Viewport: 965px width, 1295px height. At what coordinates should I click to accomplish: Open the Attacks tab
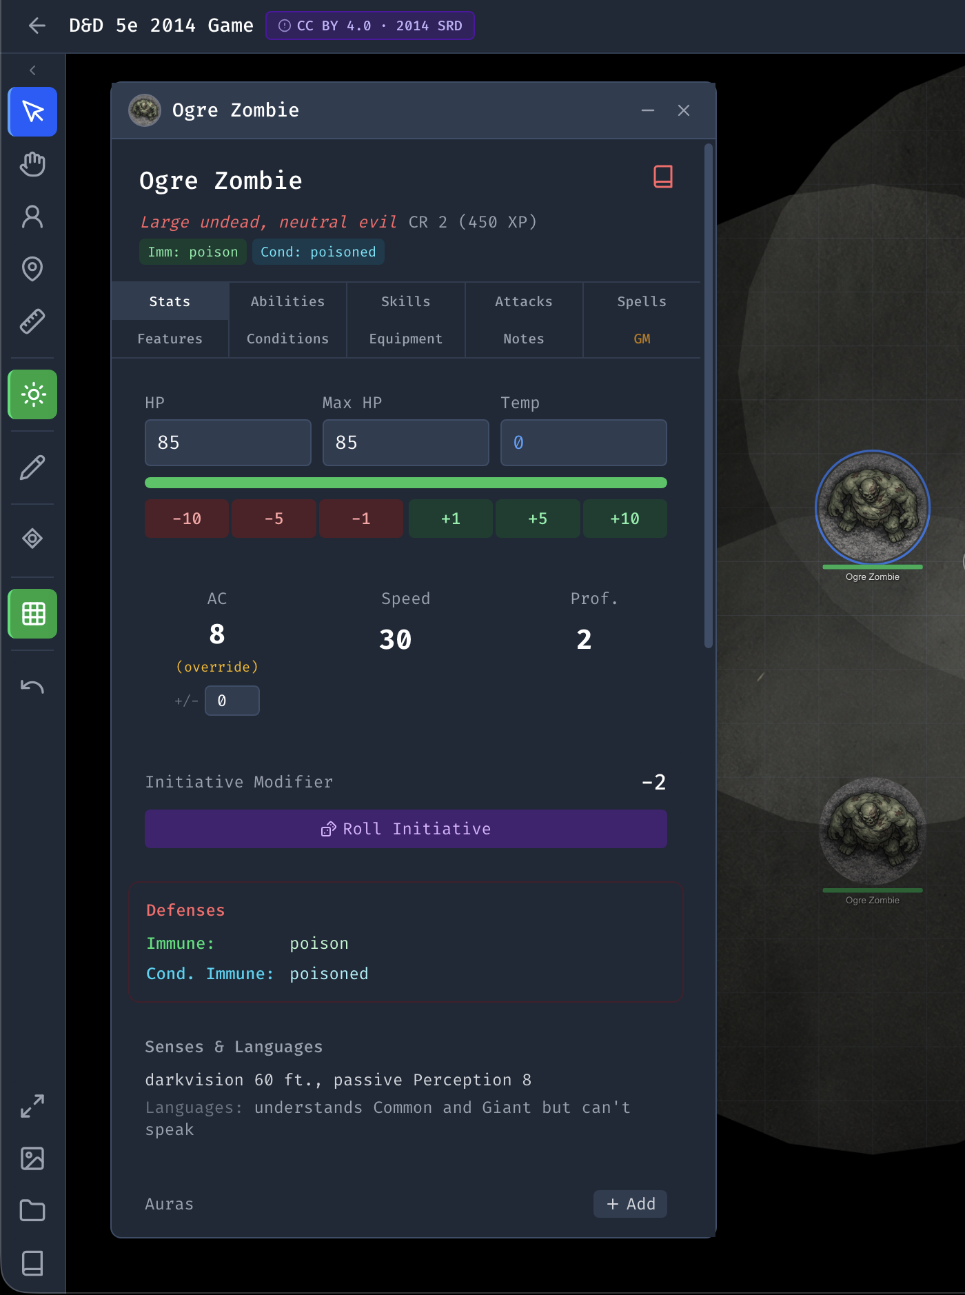click(x=524, y=301)
